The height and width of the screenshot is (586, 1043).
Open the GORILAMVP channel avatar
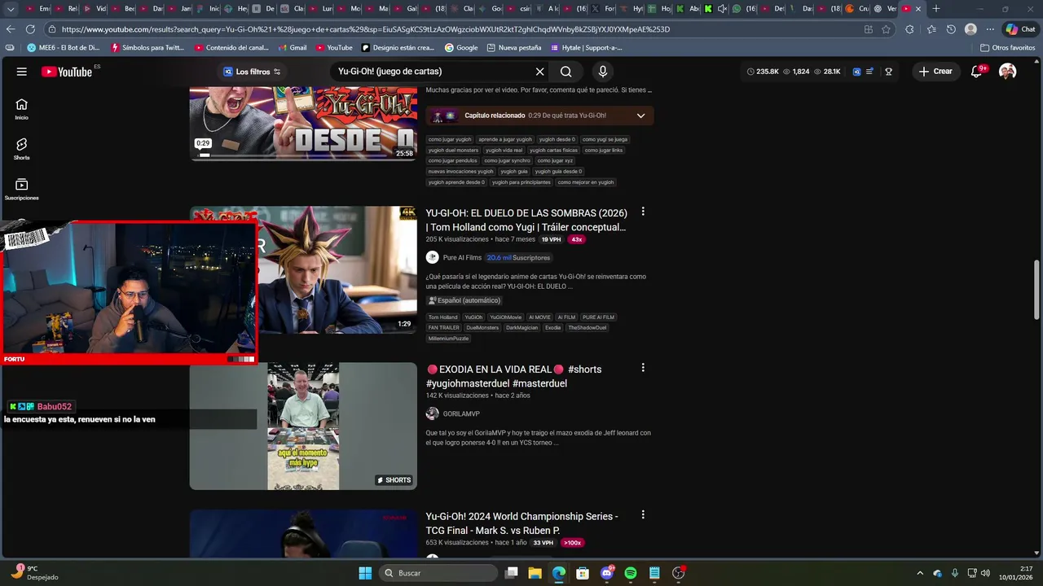pos(432,413)
